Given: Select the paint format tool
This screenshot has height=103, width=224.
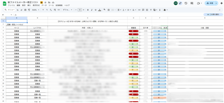Looking at the screenshot, I should [29, 10].
